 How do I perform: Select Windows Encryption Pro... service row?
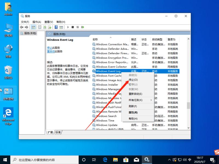[136, 58]
